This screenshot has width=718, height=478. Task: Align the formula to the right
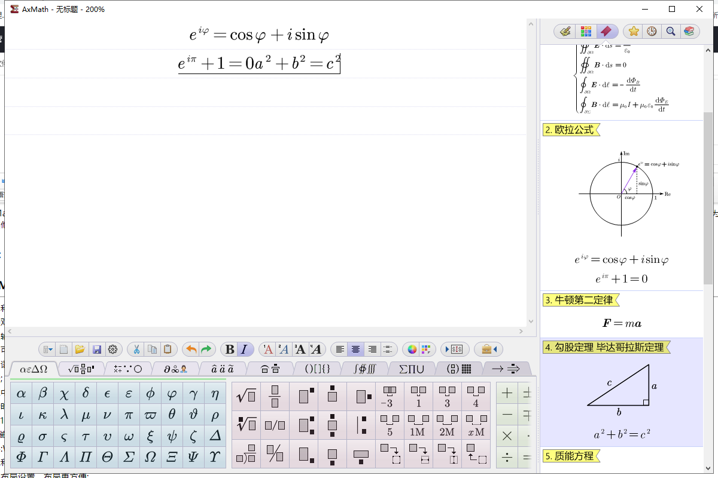click(x=372, y=349)
